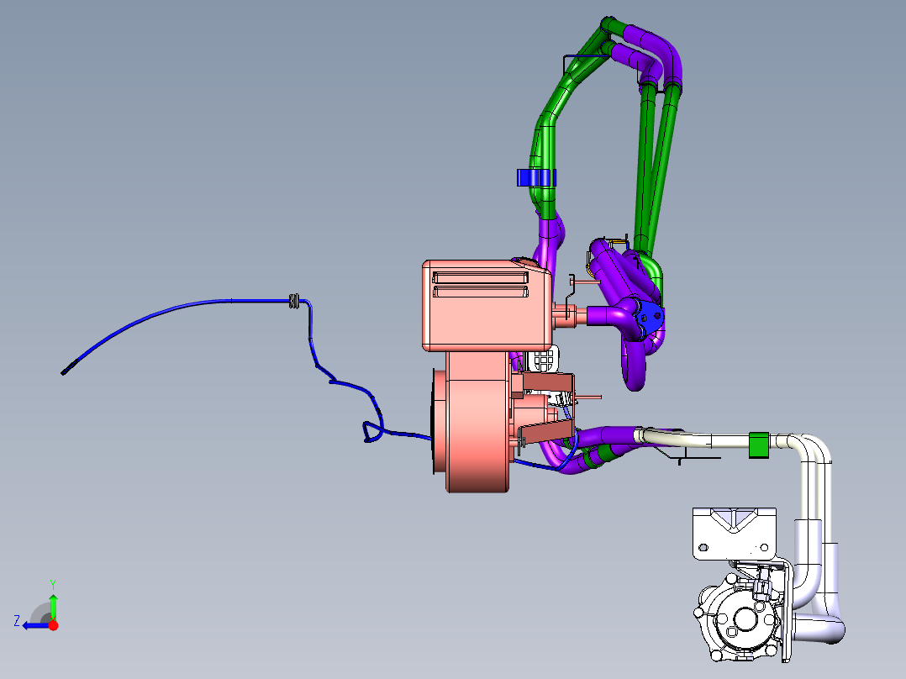Pick the white grid connector beside blower
906x679 pixels.
click(x=543, y=360)
